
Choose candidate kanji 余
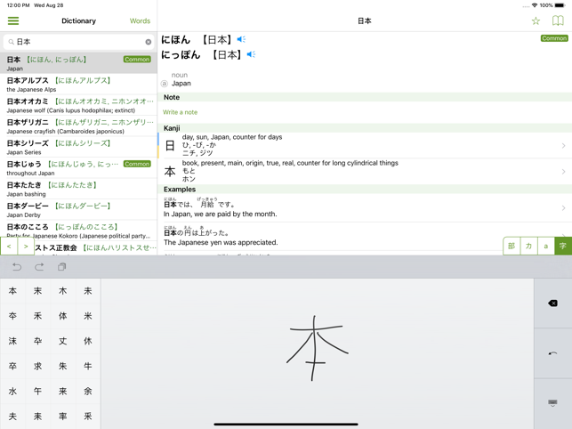coord(88,391)
